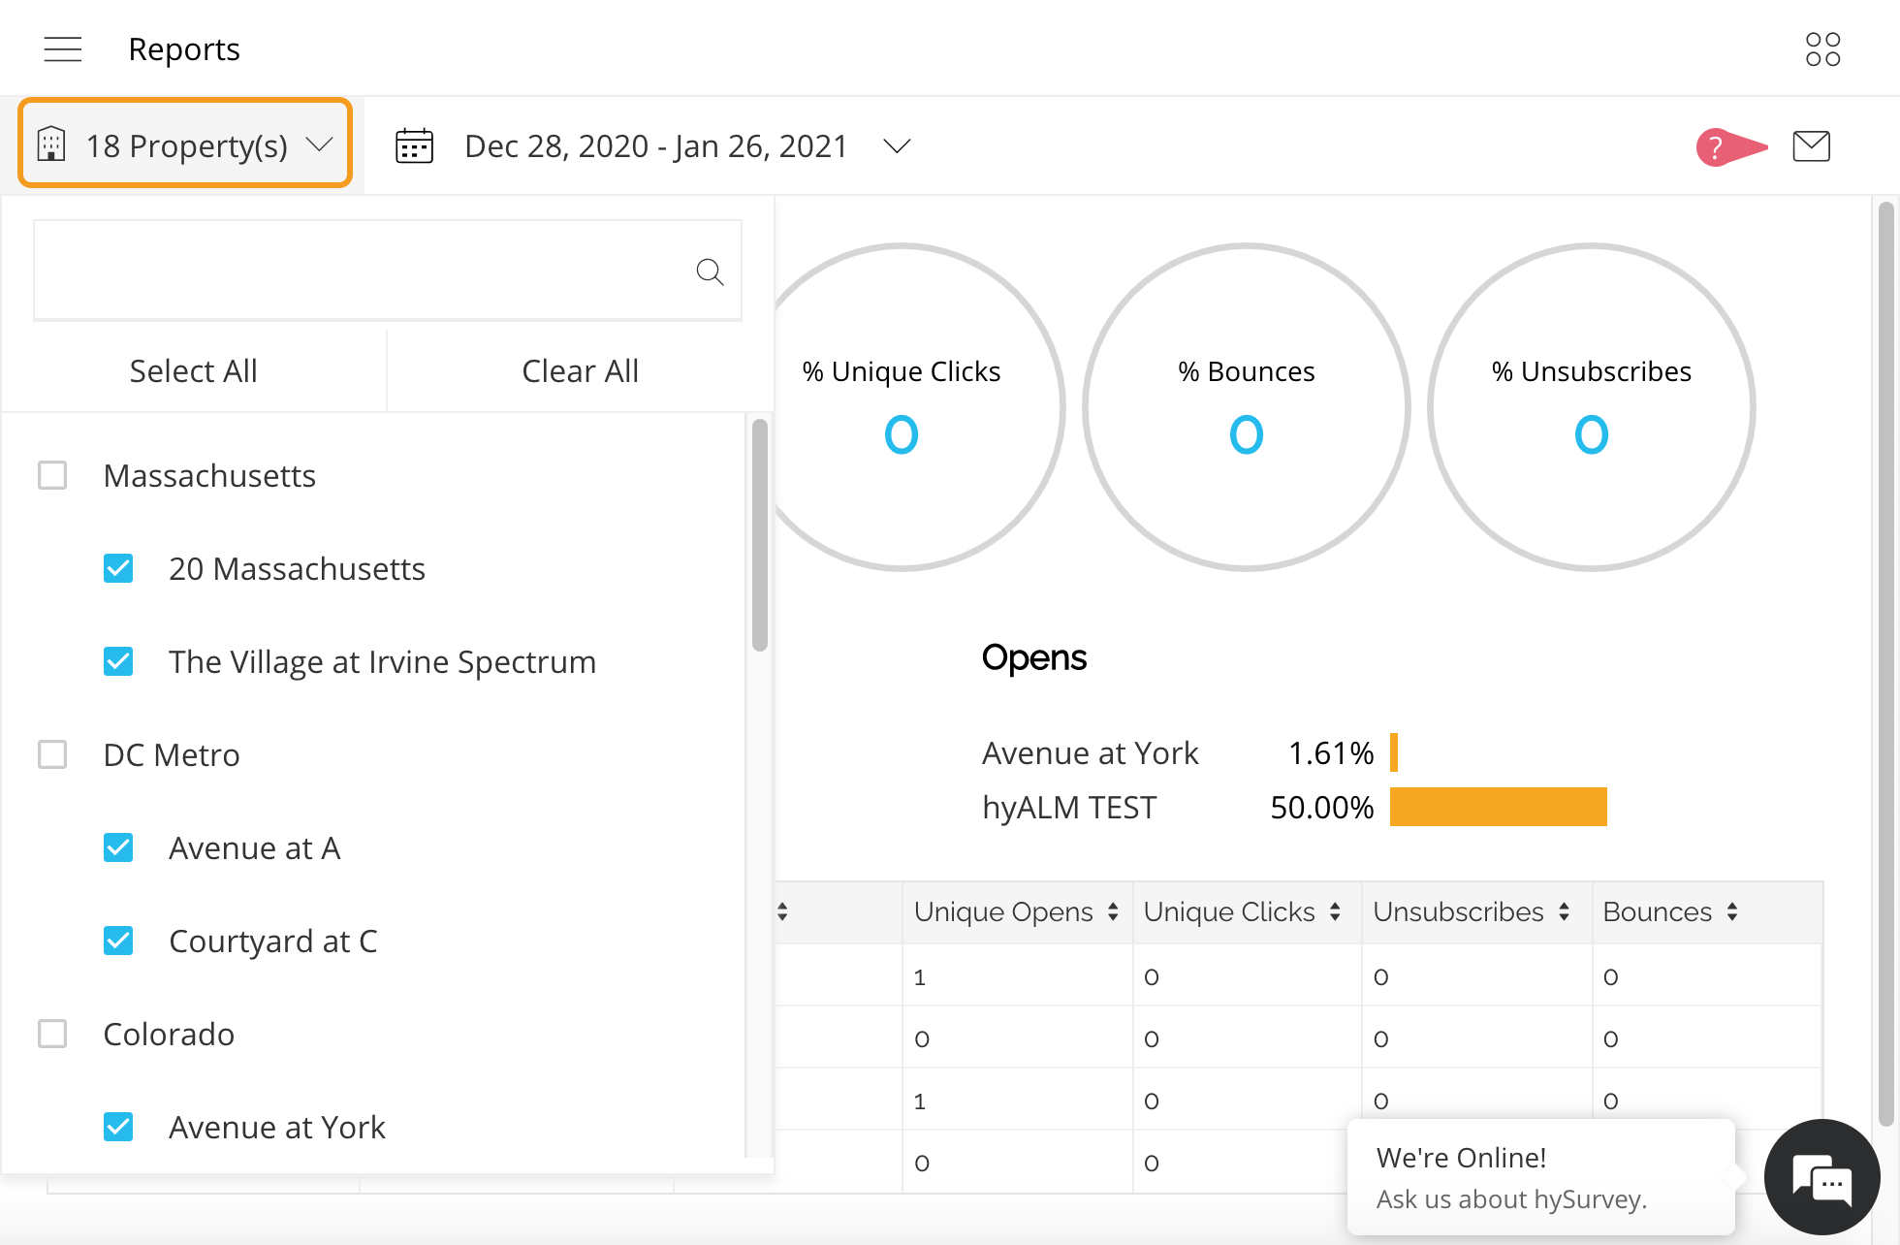
Task: Sort table by Unique Opens arrows
Action: (x=1113, y=911)
